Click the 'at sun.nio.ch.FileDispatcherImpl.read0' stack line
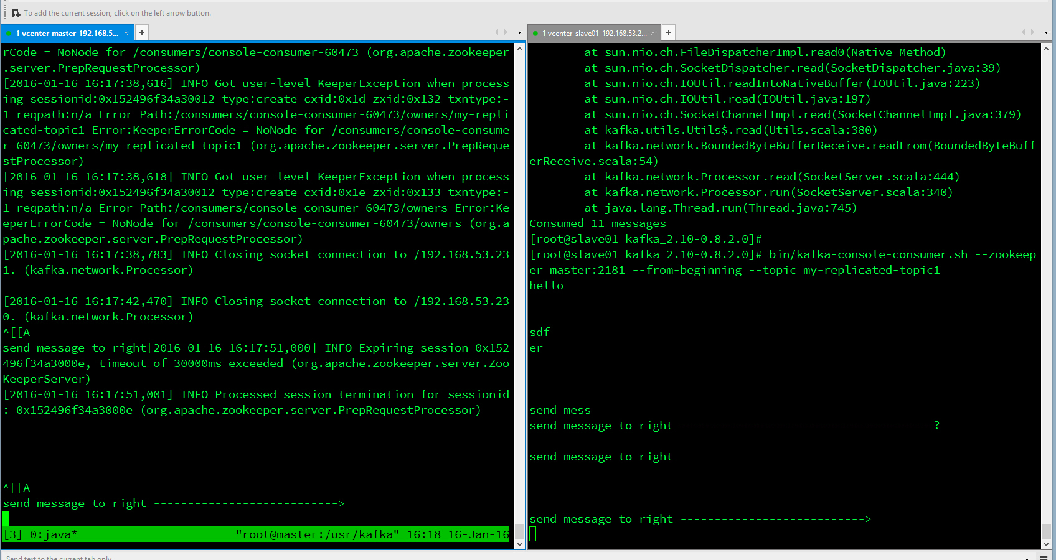 [x=765, y=52]
